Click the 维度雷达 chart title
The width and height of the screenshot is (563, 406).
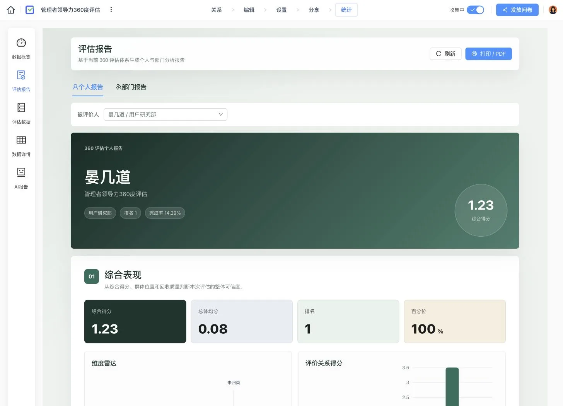coord(104,363)
